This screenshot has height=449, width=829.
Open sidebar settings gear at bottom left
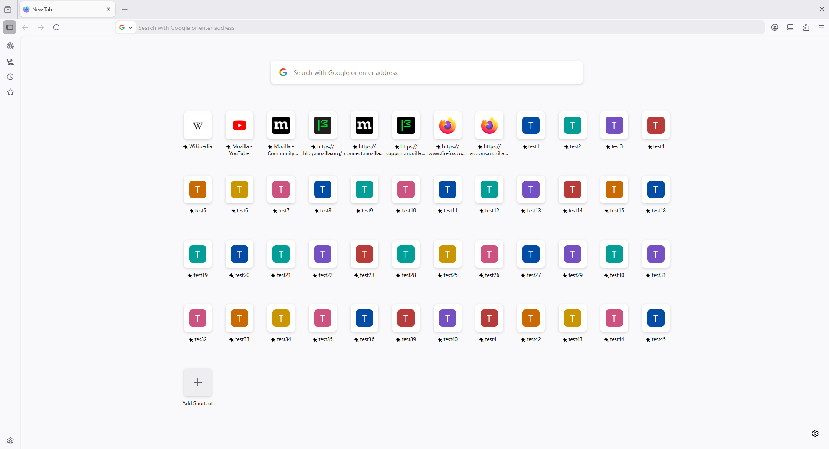tap(10, 440)
